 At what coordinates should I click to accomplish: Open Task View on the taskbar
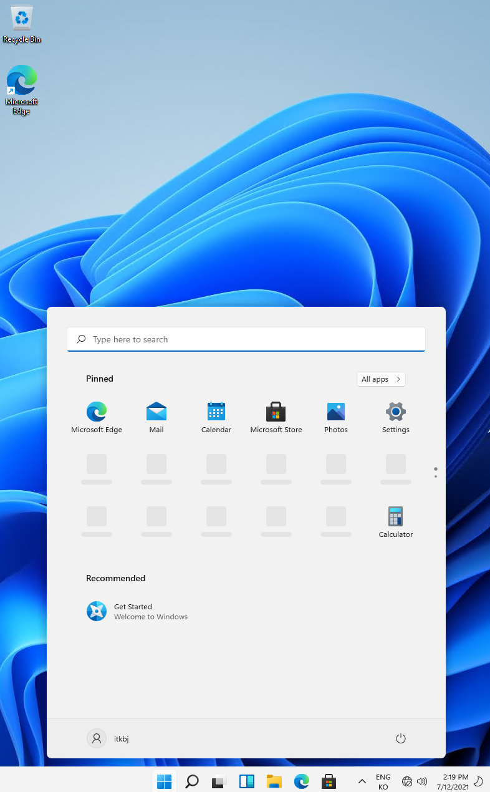click(x=219, y=781)
